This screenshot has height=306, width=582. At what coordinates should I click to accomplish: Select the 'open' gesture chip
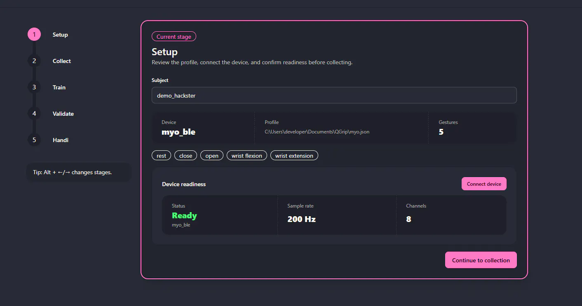click(x=212, y=156)
